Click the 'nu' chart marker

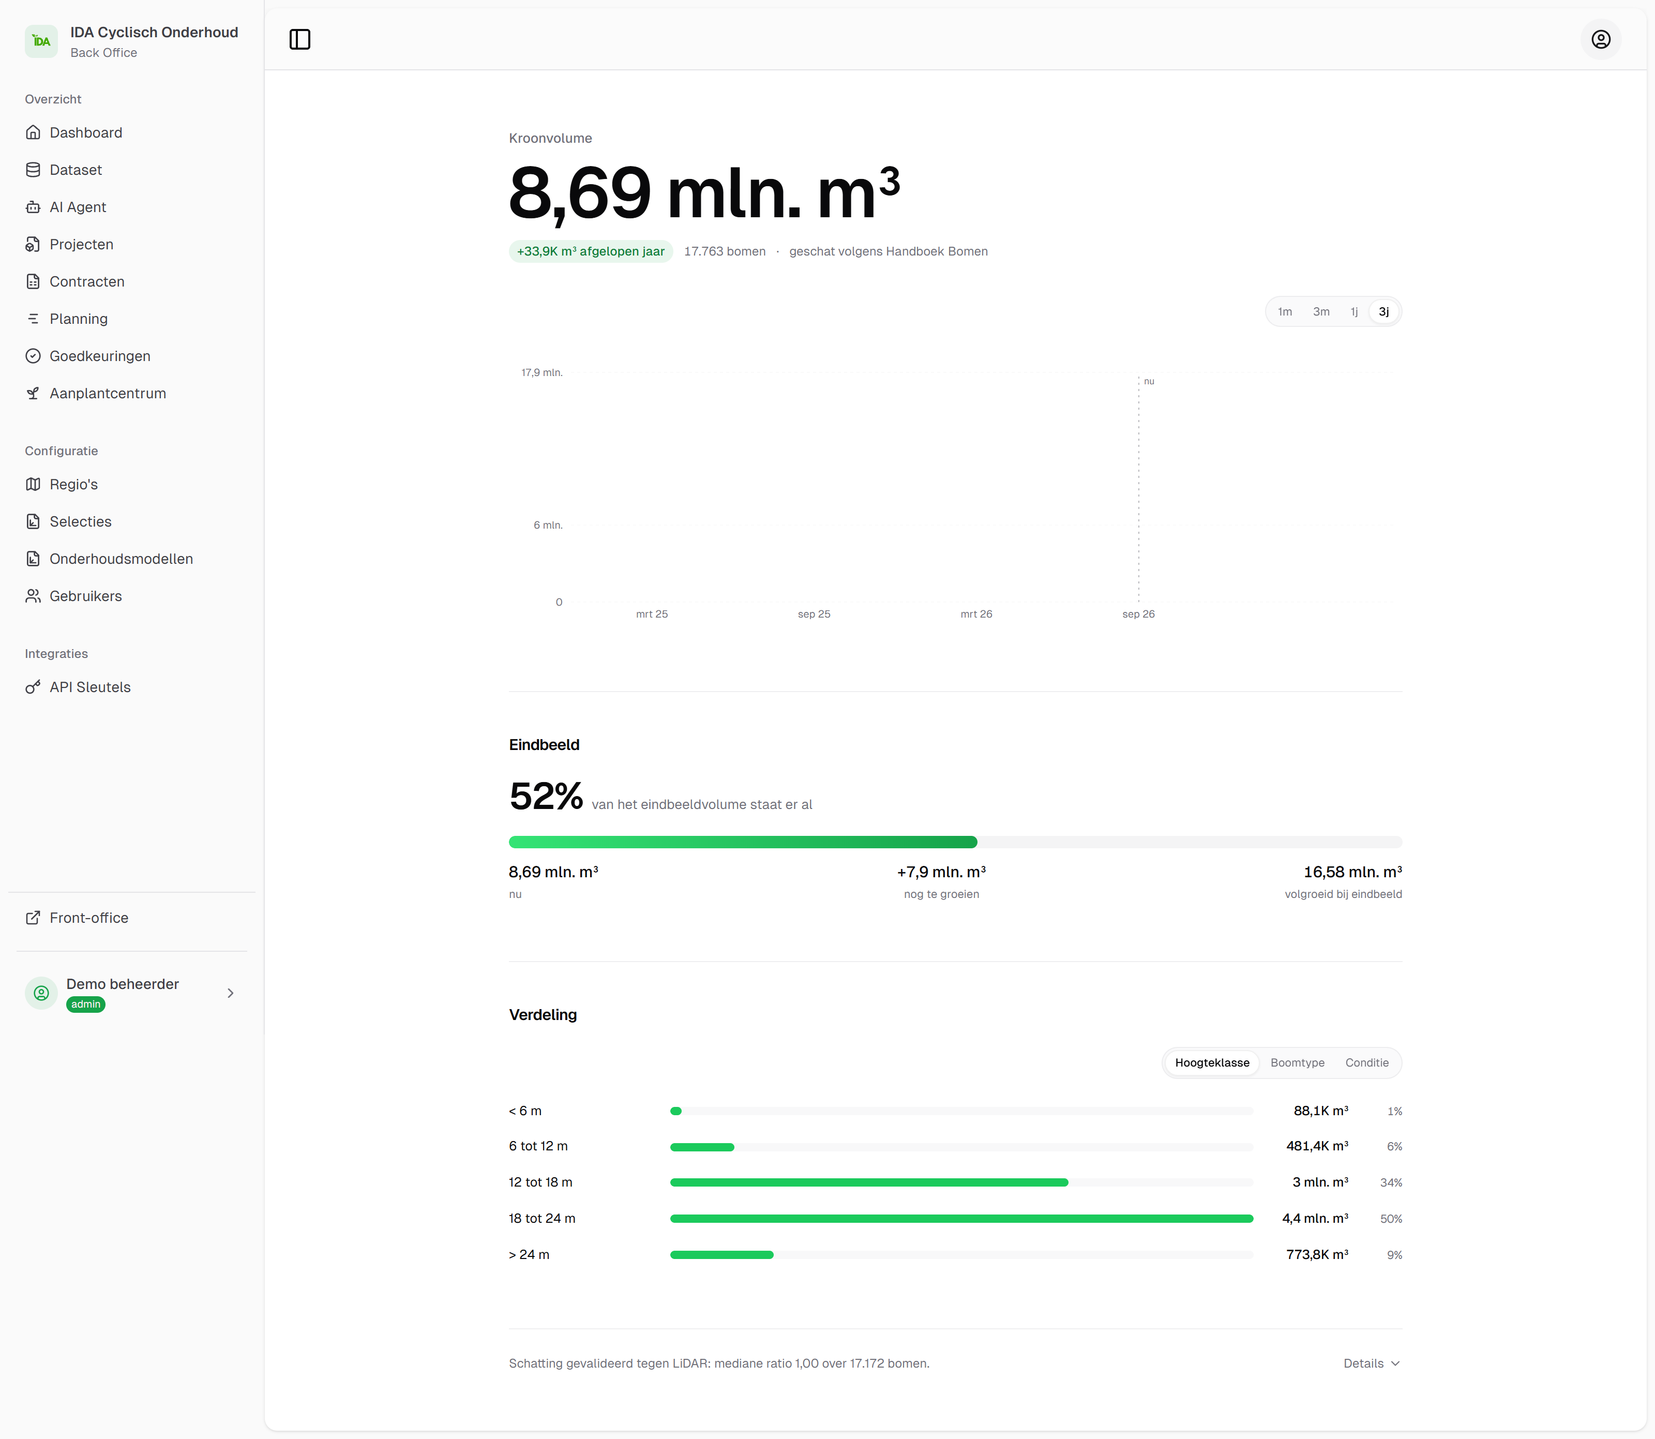click(x=1149, y=381)
